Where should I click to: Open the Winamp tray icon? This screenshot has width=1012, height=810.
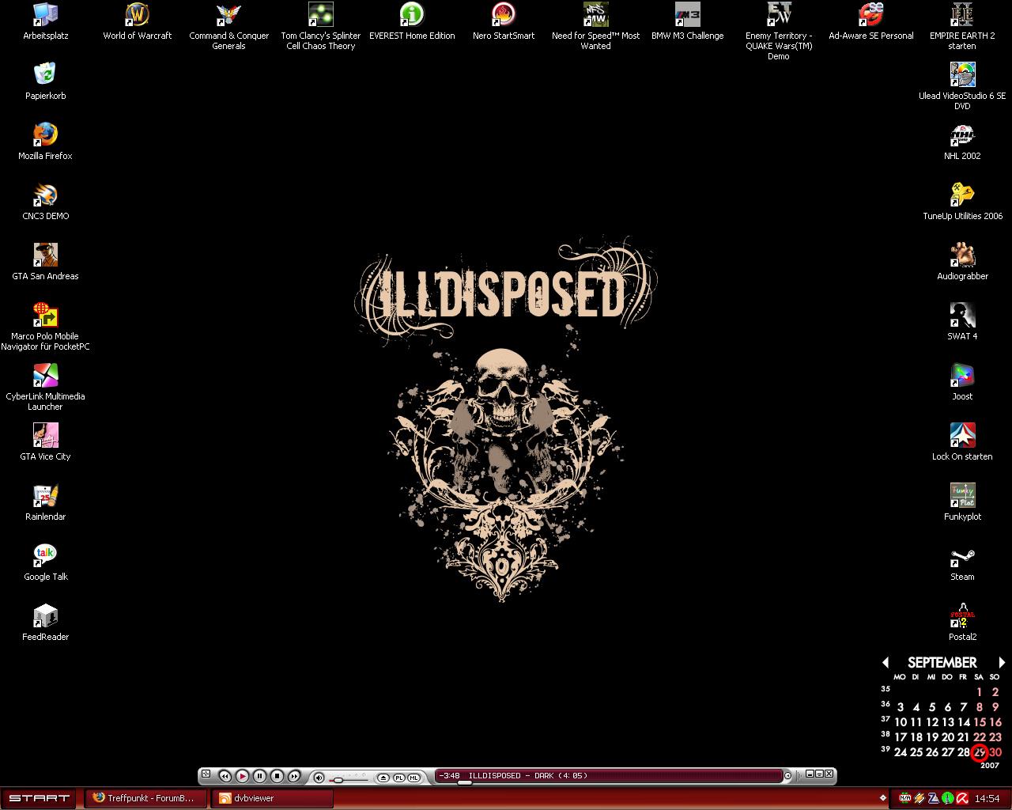pyautogui.click(x=919, y=798)
